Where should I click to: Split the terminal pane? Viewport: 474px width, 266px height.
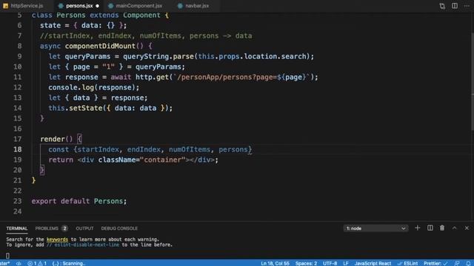(x=430, y=228)
